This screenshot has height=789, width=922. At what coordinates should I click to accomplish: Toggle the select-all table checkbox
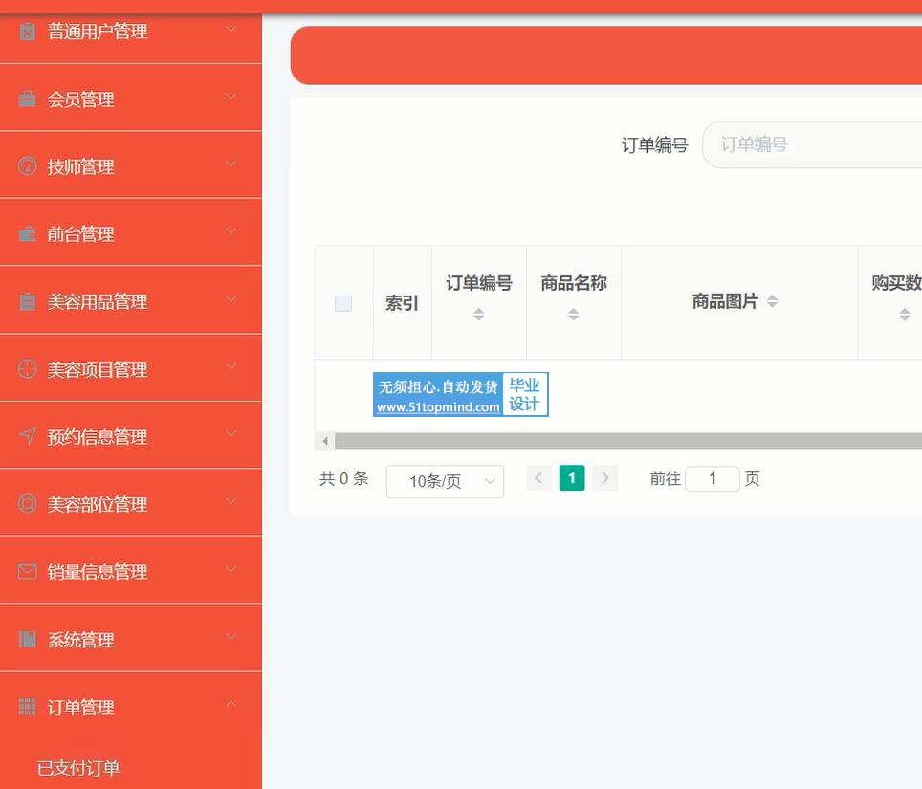343,303
